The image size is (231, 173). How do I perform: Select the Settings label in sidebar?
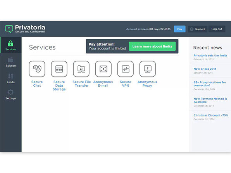click(10, 98)
